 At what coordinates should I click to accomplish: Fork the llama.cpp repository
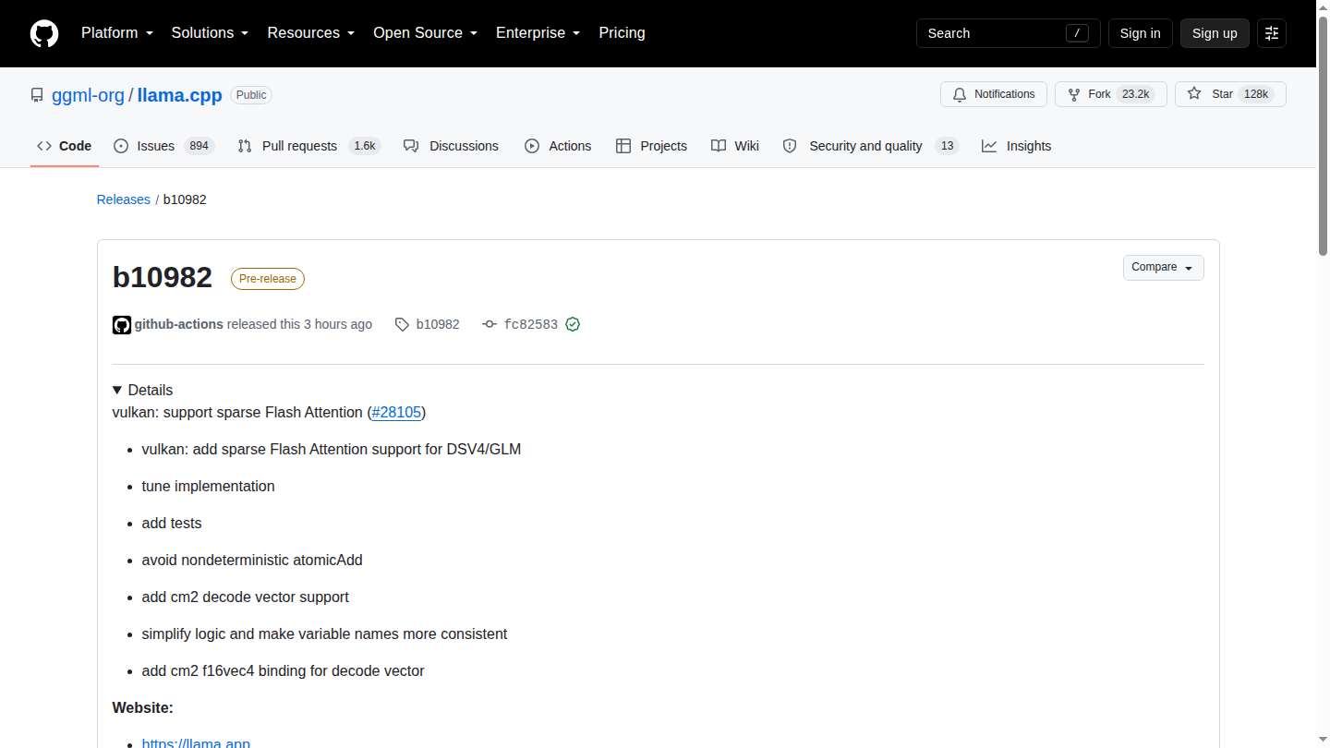click(1111, 94)
